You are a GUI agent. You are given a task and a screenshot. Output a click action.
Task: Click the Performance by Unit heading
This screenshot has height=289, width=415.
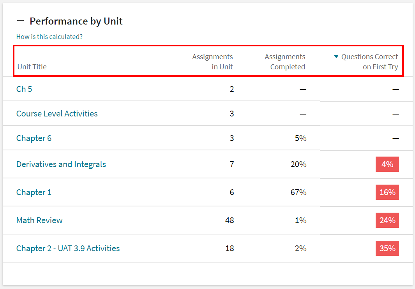pyautogui.click(x=76, y=21)
